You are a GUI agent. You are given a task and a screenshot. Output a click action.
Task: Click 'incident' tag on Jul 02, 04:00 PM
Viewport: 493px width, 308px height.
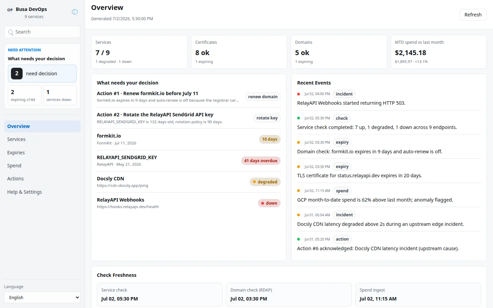point(344,94)
